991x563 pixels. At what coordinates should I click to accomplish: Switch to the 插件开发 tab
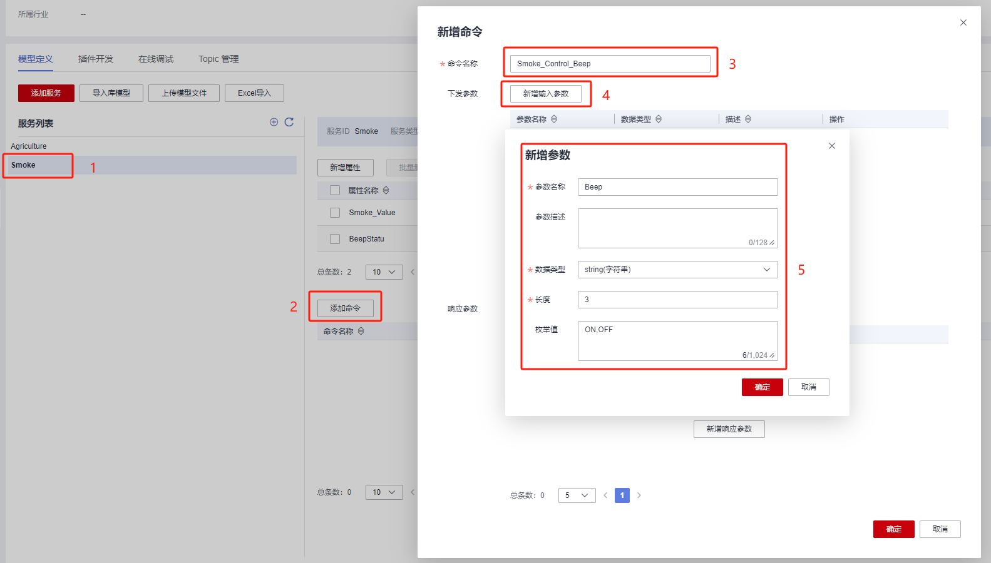tap(96, 59)
